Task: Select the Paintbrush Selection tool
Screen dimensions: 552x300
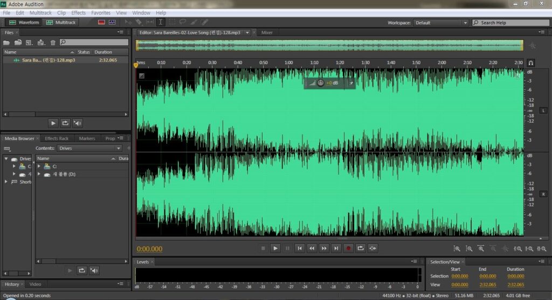Action: pos(194,22)
